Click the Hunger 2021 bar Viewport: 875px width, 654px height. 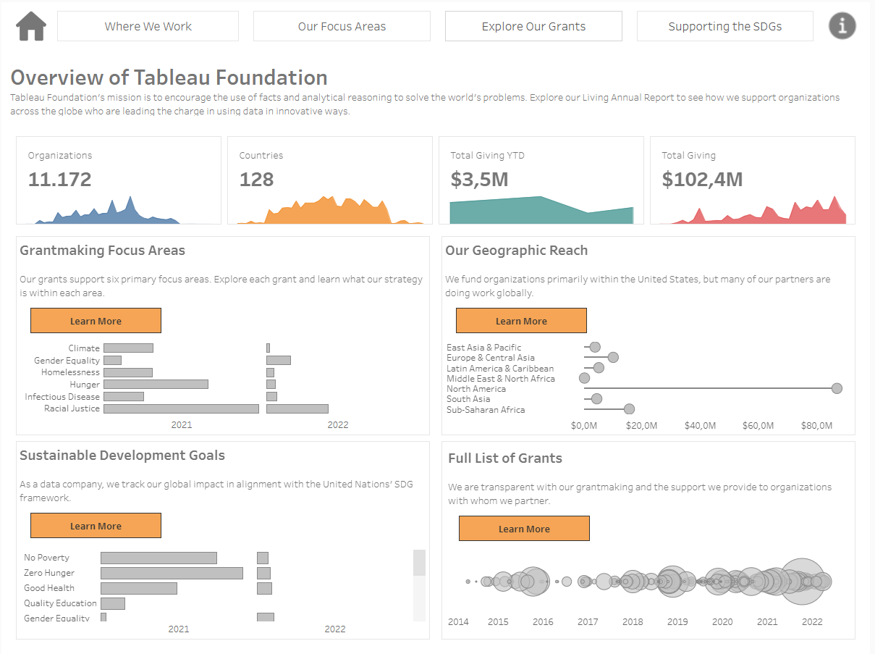tap(156, 384)
